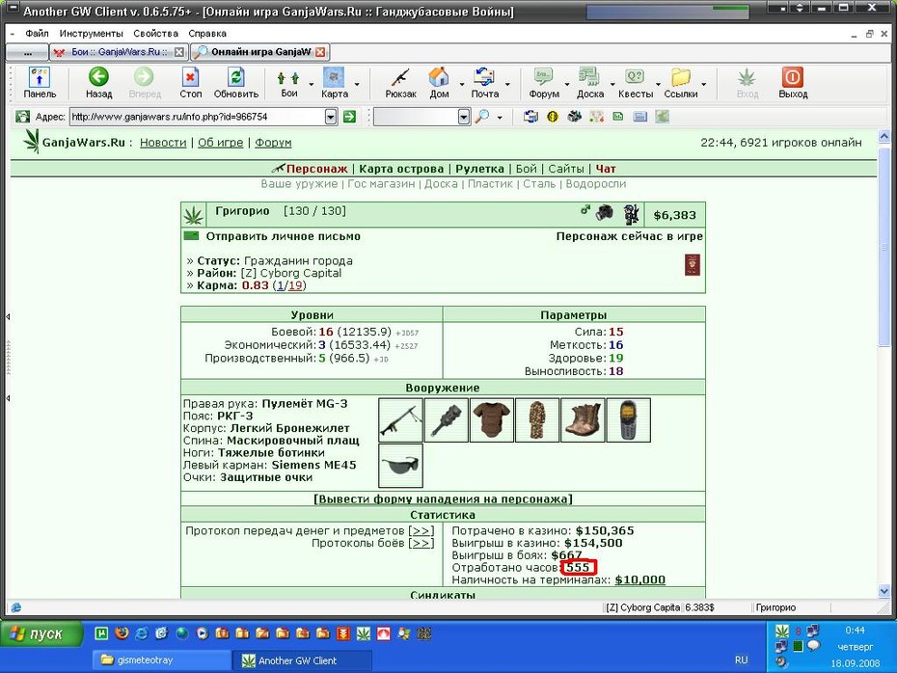Click Отправить личное письмо
Screen dimensions: 897x673
click(x=284, y=236)
